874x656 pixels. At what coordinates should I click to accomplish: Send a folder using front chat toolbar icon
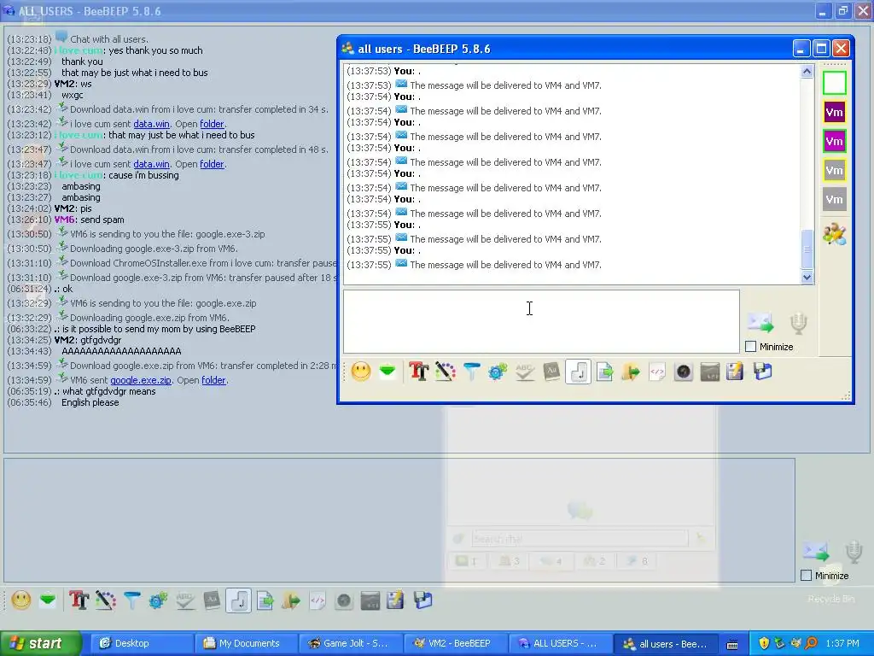pos(631,372)
